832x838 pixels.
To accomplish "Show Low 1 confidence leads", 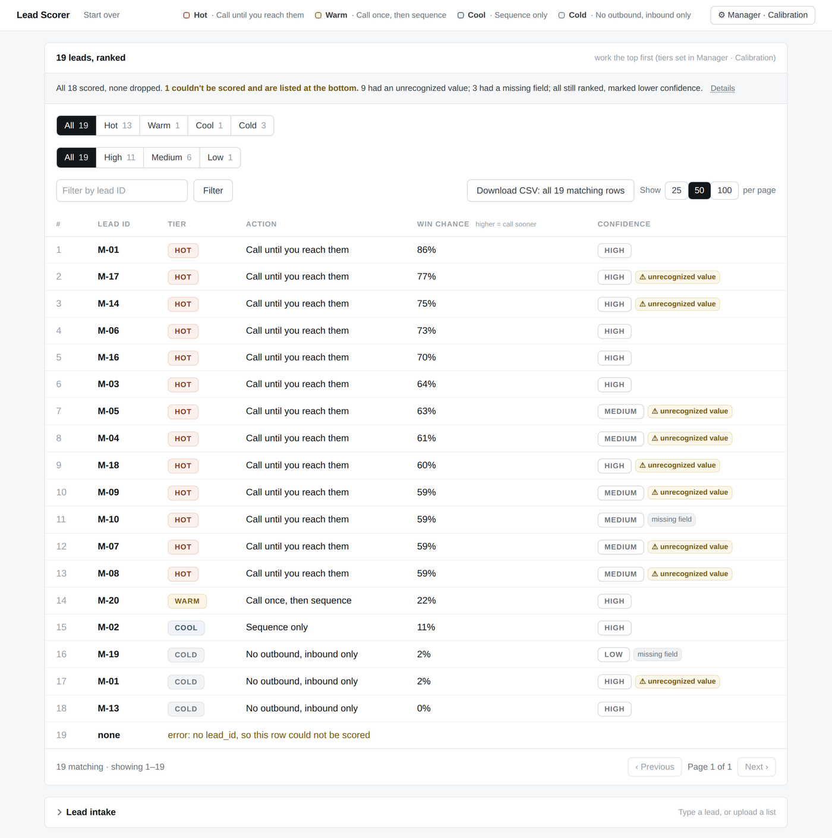I will [x=220, y=158].
